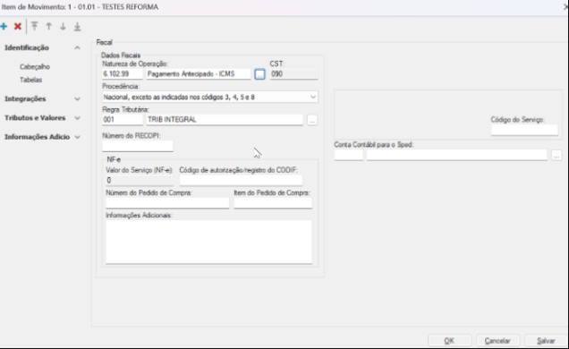This screenshot has width=569, height=349.
Task: Click the CST field showing 090
Action: point(294,74)
